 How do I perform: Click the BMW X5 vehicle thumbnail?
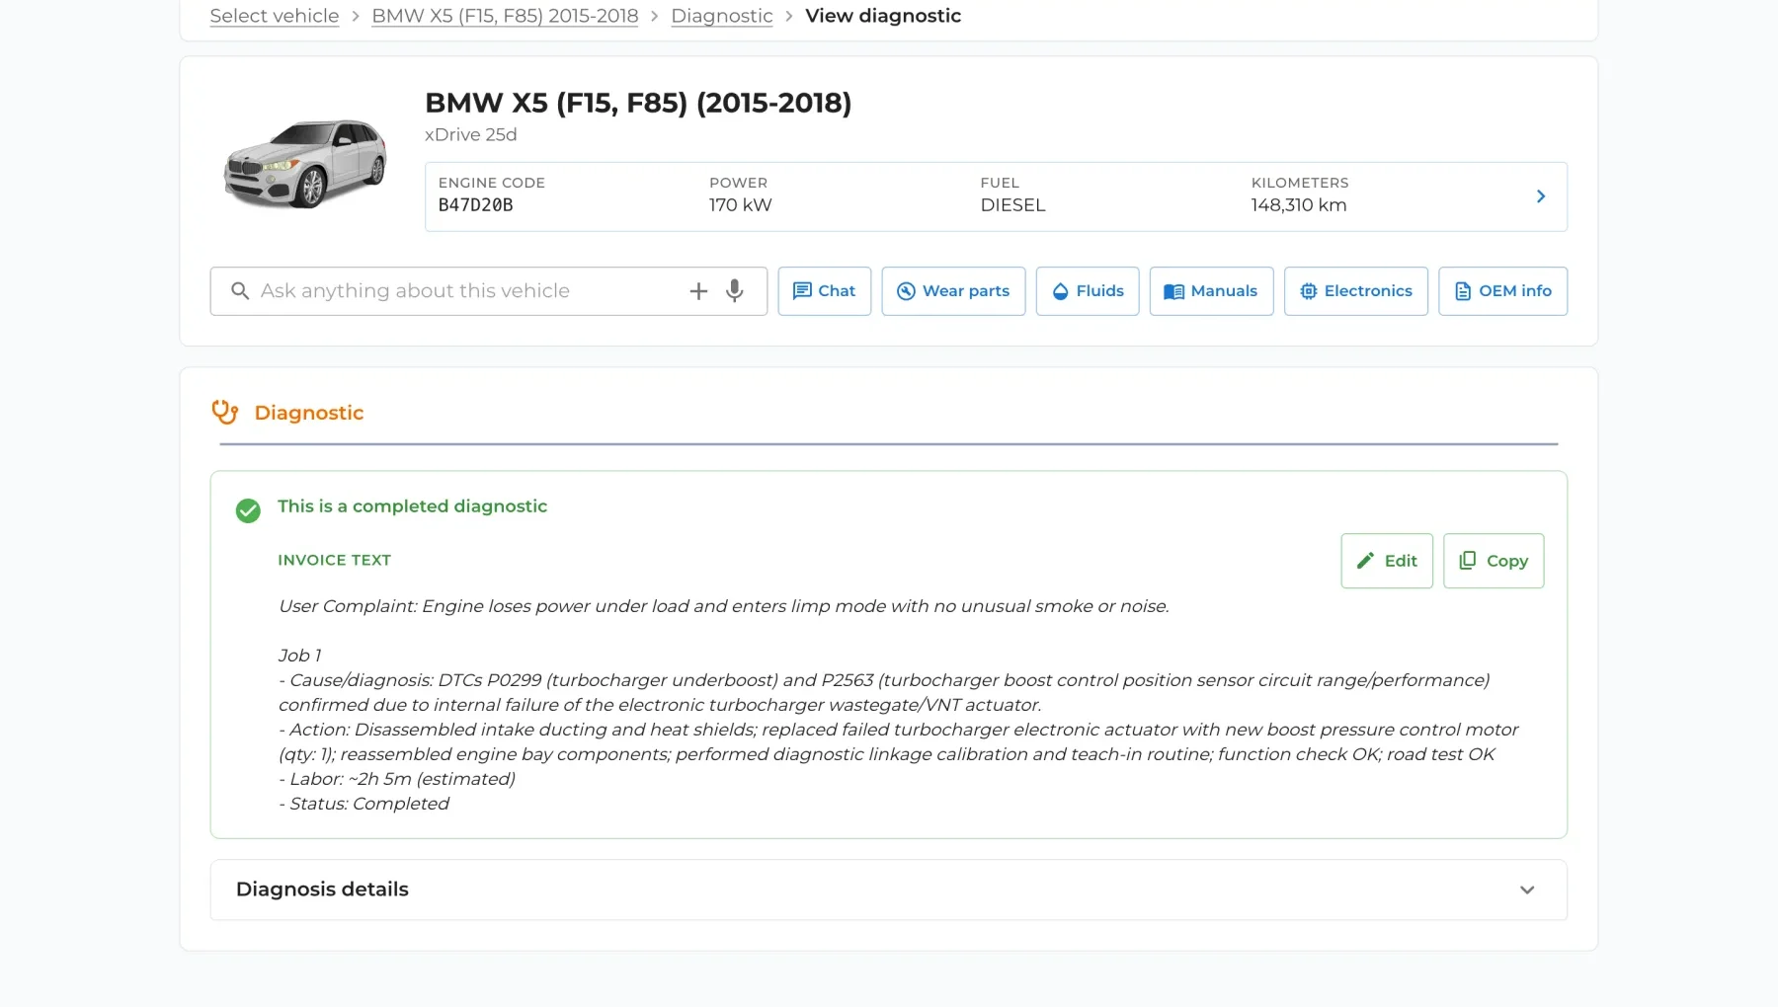[x=305, y=163]
